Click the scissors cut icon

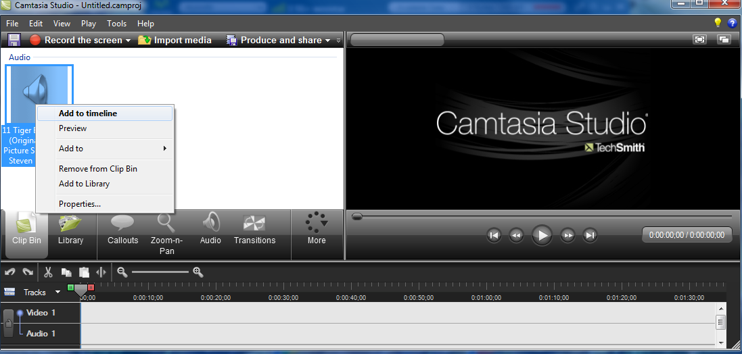48,272
